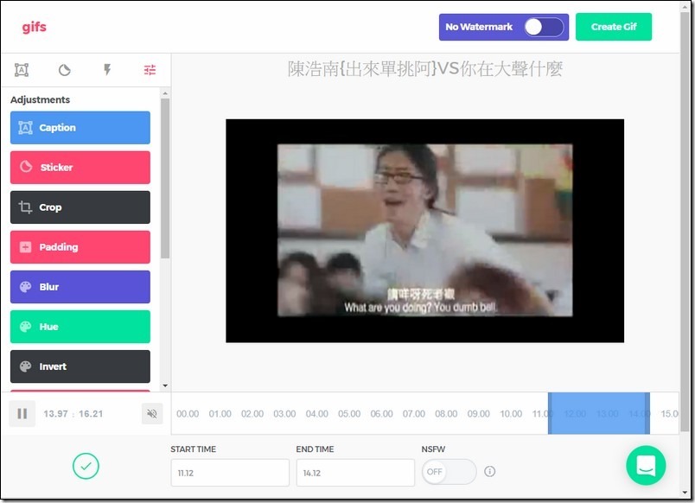
Task: Click the adjustments panel scrollbar thumb
Action: [165, 178]
